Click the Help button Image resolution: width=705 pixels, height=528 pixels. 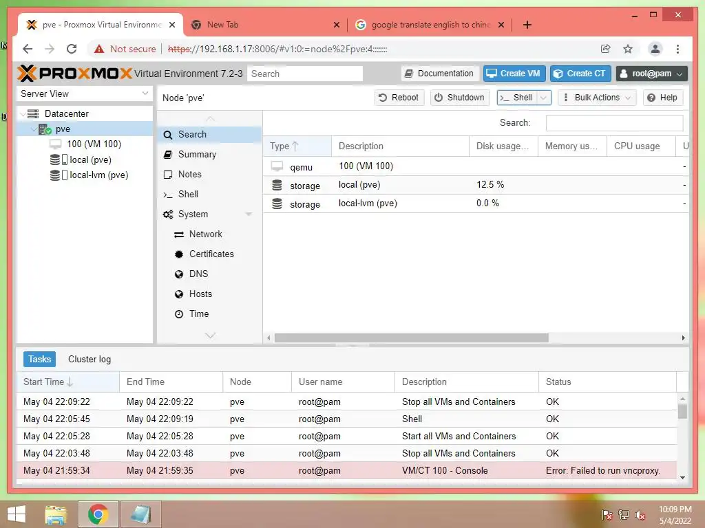[x=663, y=98]
